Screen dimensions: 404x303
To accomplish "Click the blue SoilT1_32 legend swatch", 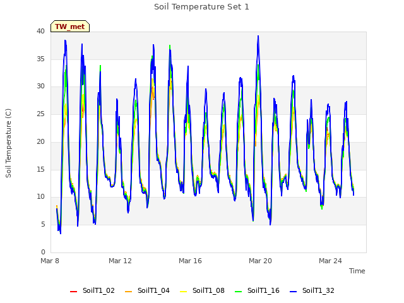I will (293, 292).
